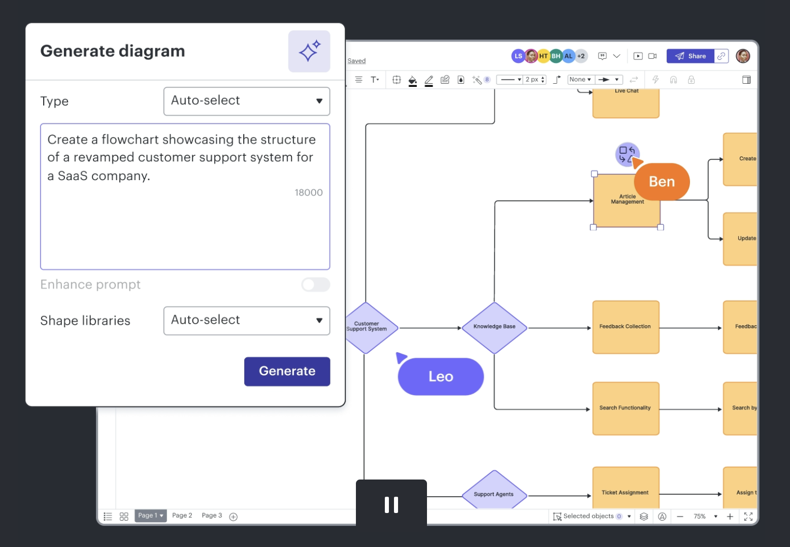Toggle the snap magnet in the toolbar
Viewport: 790px width, 547px height.
point(674,80)
